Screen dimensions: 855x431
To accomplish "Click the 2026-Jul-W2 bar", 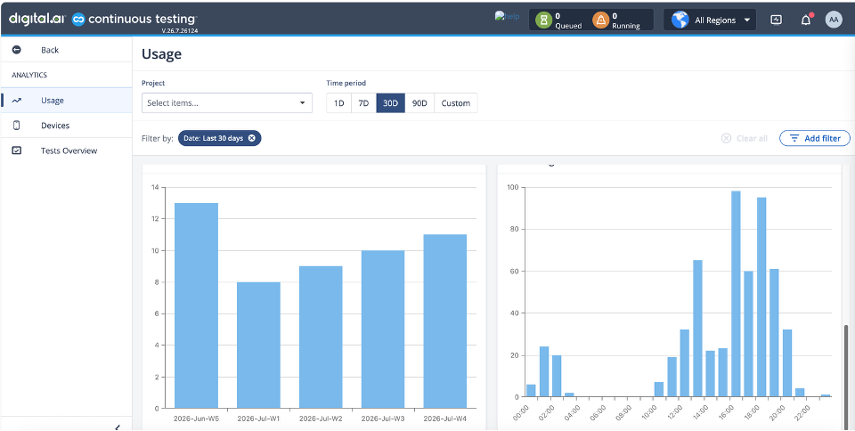I will point(321,337).
